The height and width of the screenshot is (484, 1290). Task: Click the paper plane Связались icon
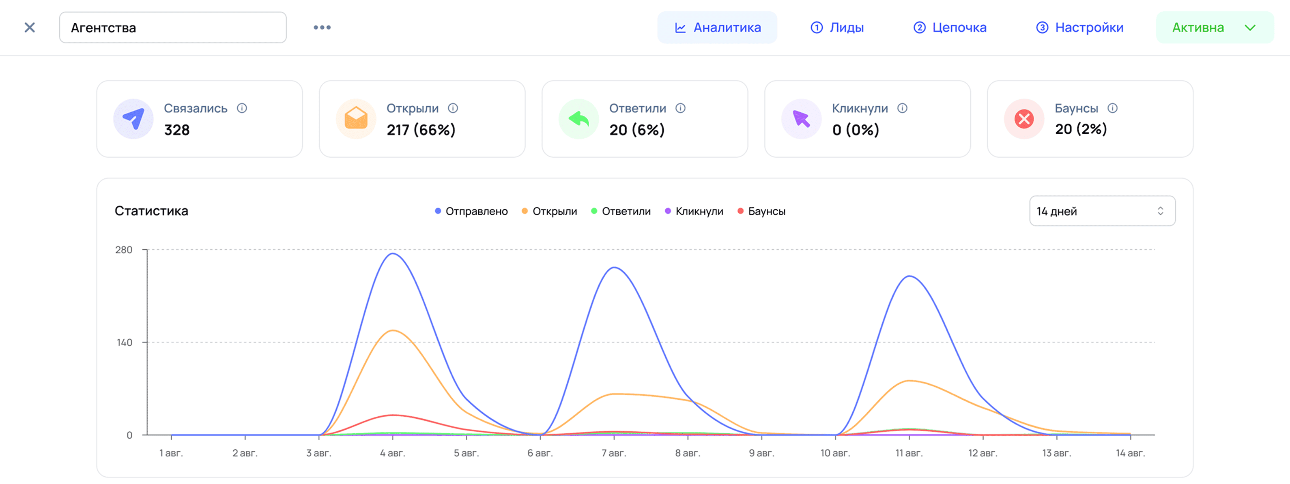(x=133, y=119)
